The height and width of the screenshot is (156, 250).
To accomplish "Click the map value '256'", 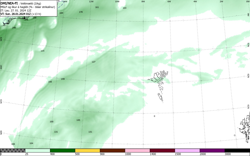I will (x=34, y=18).
